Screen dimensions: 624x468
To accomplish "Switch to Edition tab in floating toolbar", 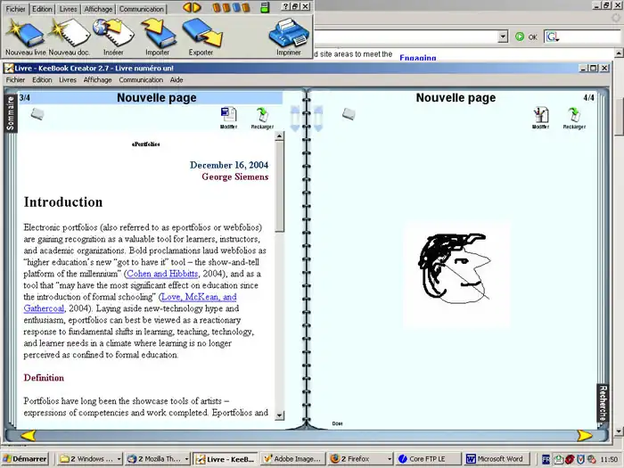I will tap(42, 9).
